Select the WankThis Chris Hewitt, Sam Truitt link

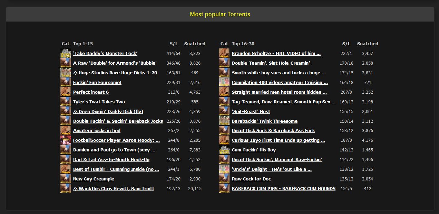(116, 189)
